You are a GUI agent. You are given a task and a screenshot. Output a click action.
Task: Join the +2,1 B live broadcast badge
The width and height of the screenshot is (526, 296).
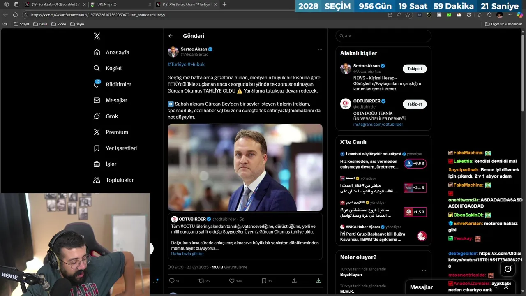(415, 188)
